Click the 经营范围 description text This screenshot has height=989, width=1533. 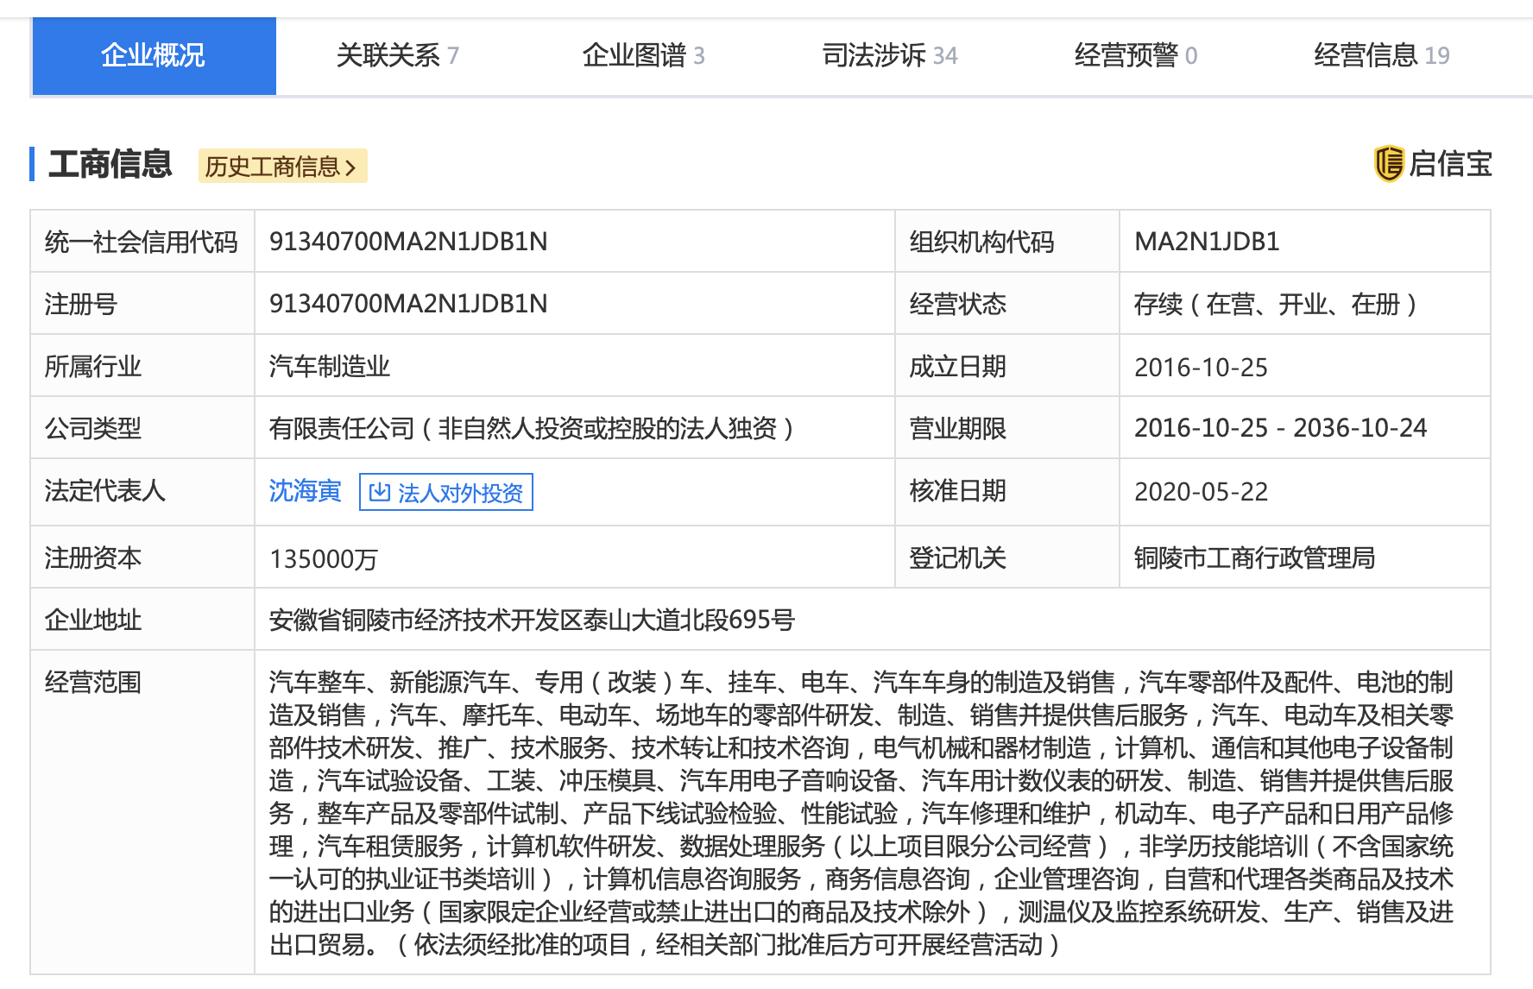(x=861, y=813)
